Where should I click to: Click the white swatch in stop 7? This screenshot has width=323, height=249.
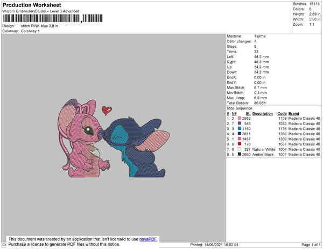(x=240, y=149)
